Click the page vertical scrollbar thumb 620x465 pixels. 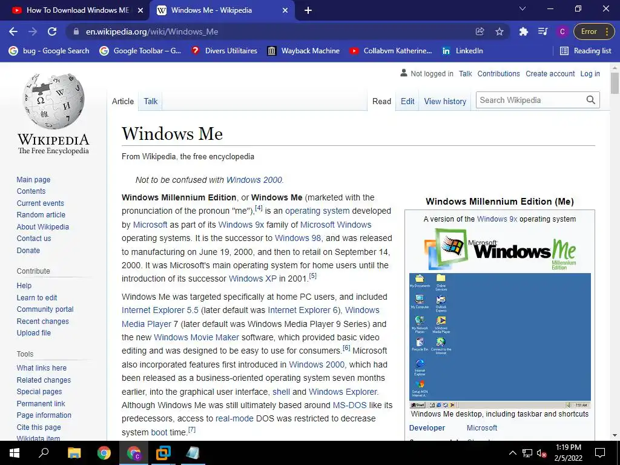tap(615, 82)
